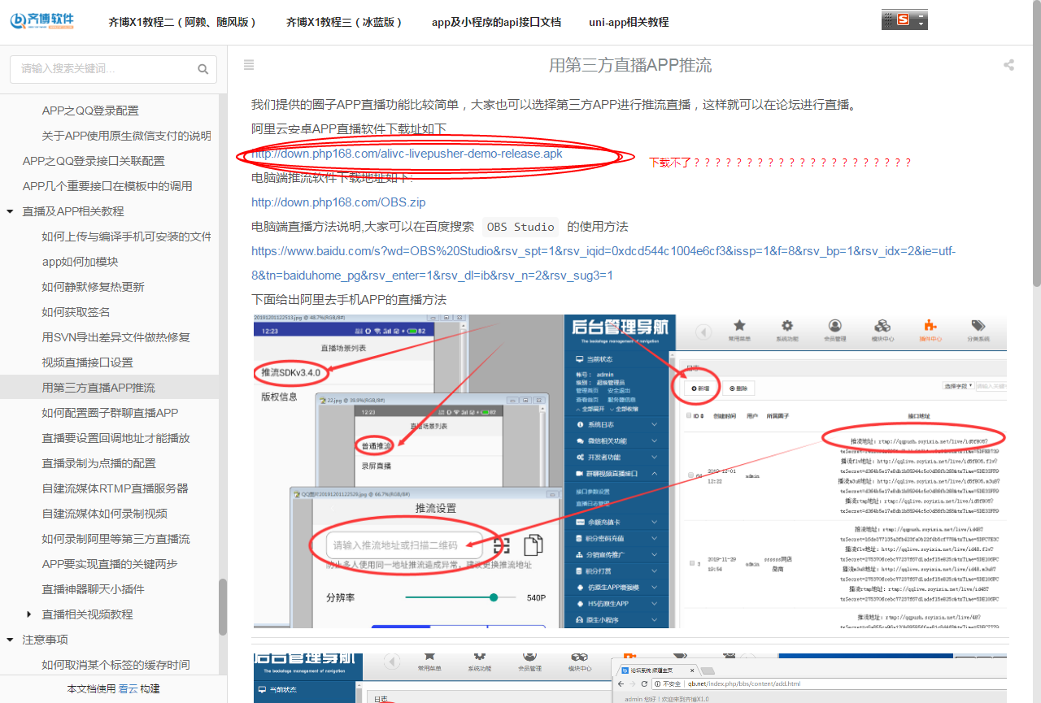This screenshot has width=1041, height=703.
Task: Click the OBS.zip download link
Action: (x=338, y=202)
